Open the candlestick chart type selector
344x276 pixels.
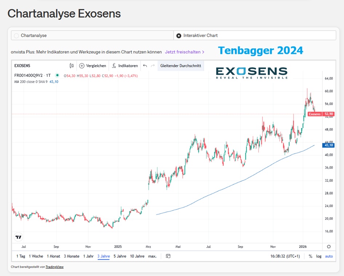click(72, 66)
